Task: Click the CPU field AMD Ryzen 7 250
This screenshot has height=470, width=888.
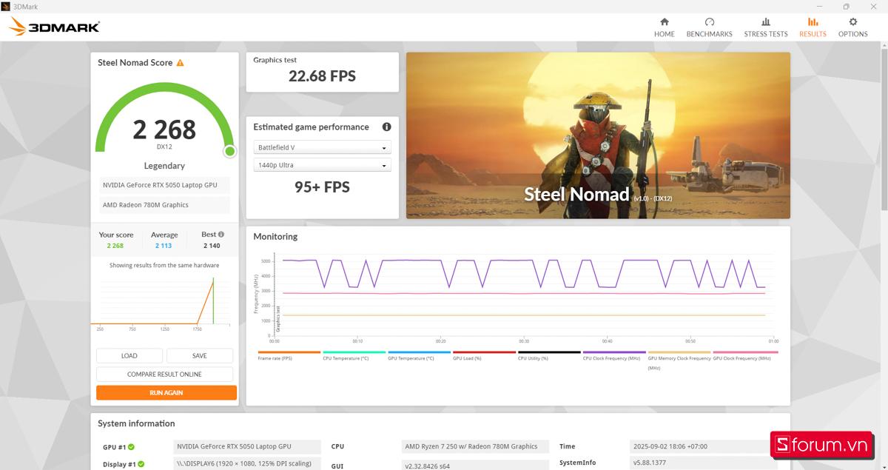Action: tap(476, 447)
